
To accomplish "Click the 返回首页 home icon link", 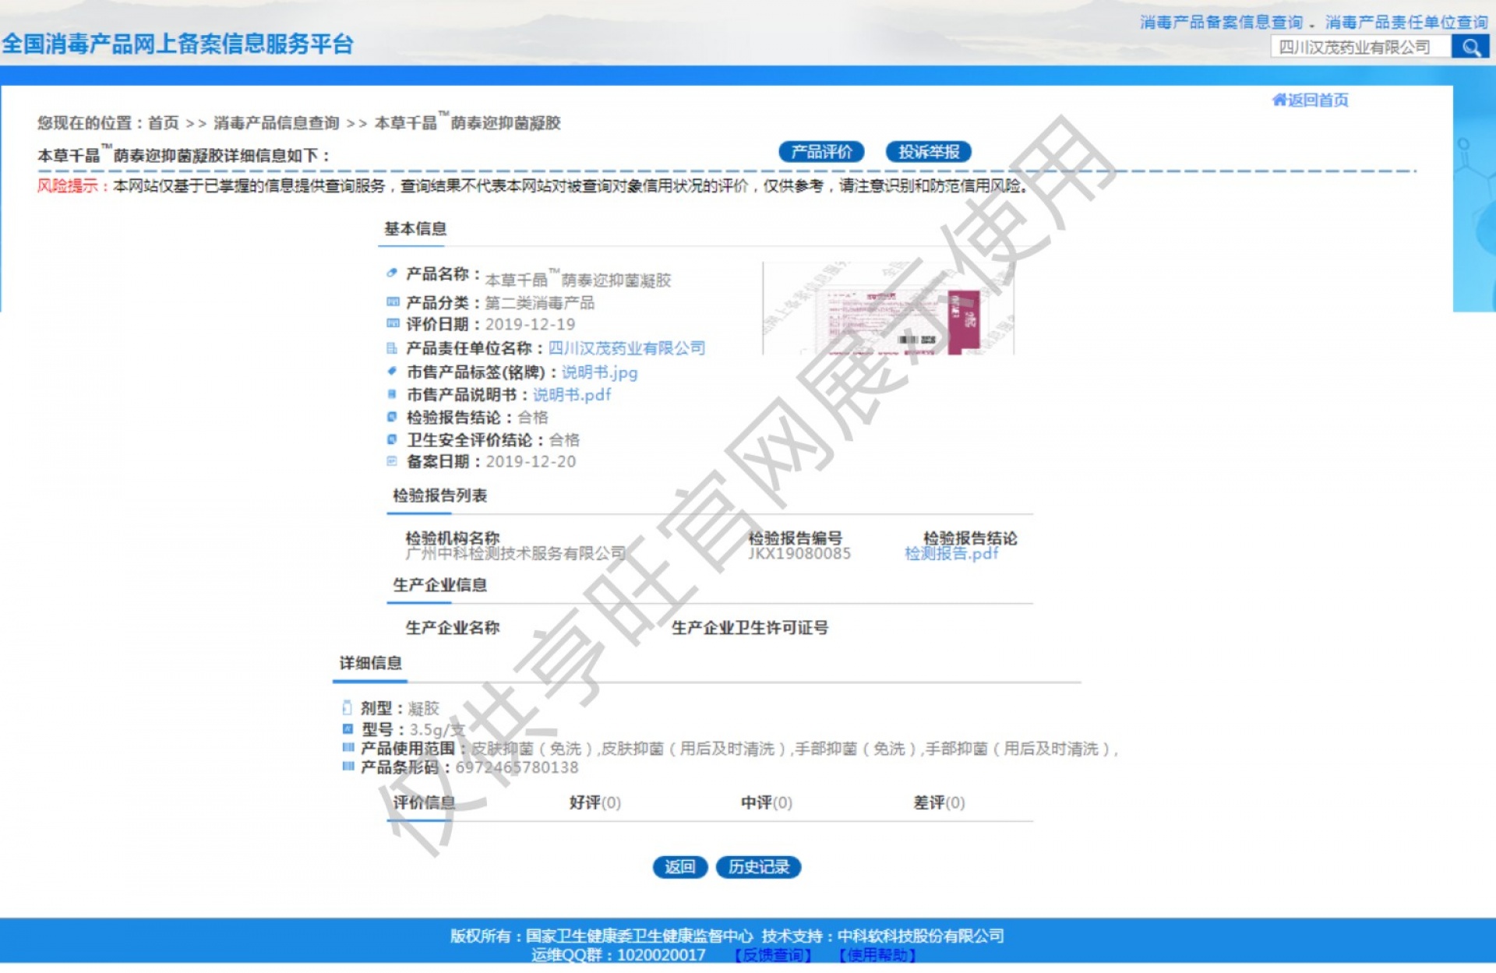I will (x=1310, y=100).
